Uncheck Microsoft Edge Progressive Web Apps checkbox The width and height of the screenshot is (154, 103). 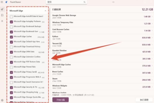[x=11, y=78]
